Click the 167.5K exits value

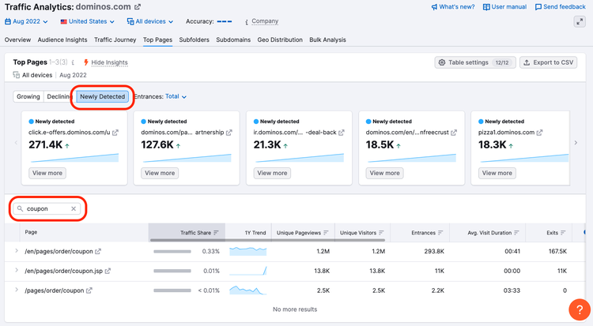[557, 251]
